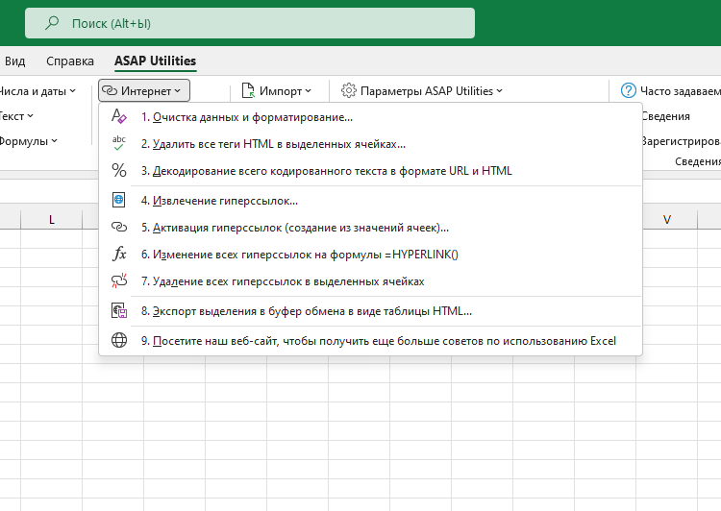Click the eraser icon for data cleaning
This screenshot has height=511, width=721.
click(119, 117)
